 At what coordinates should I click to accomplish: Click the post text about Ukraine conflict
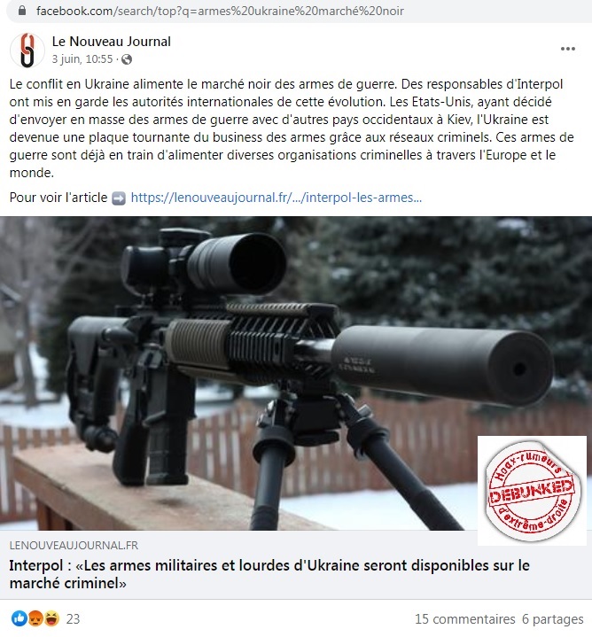point(292,128)
